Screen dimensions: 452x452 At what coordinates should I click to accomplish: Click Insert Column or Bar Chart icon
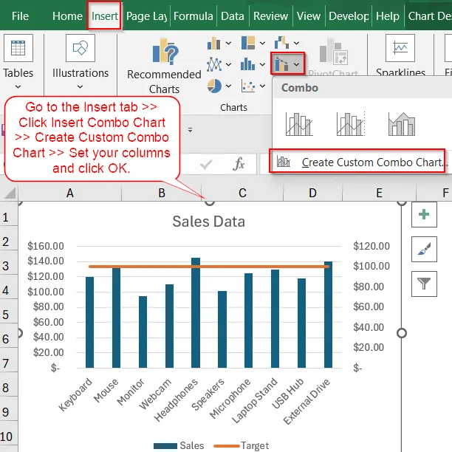214,44
